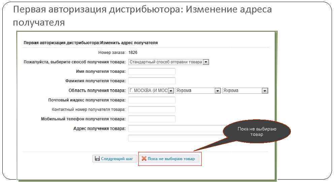Screen dimensions: 334x182
Task: Focus the Фамилия получателя товара field
Action: coord(152,81)
